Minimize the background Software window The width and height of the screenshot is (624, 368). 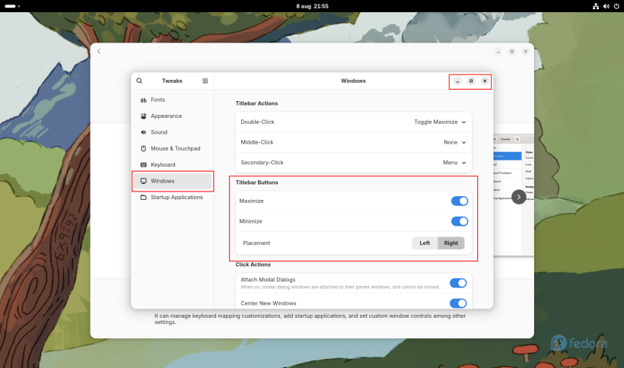coord(498,51)
